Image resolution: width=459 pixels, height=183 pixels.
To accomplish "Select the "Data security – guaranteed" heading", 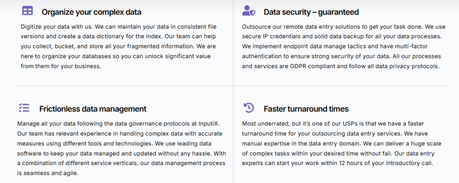I will coord(311,12).
